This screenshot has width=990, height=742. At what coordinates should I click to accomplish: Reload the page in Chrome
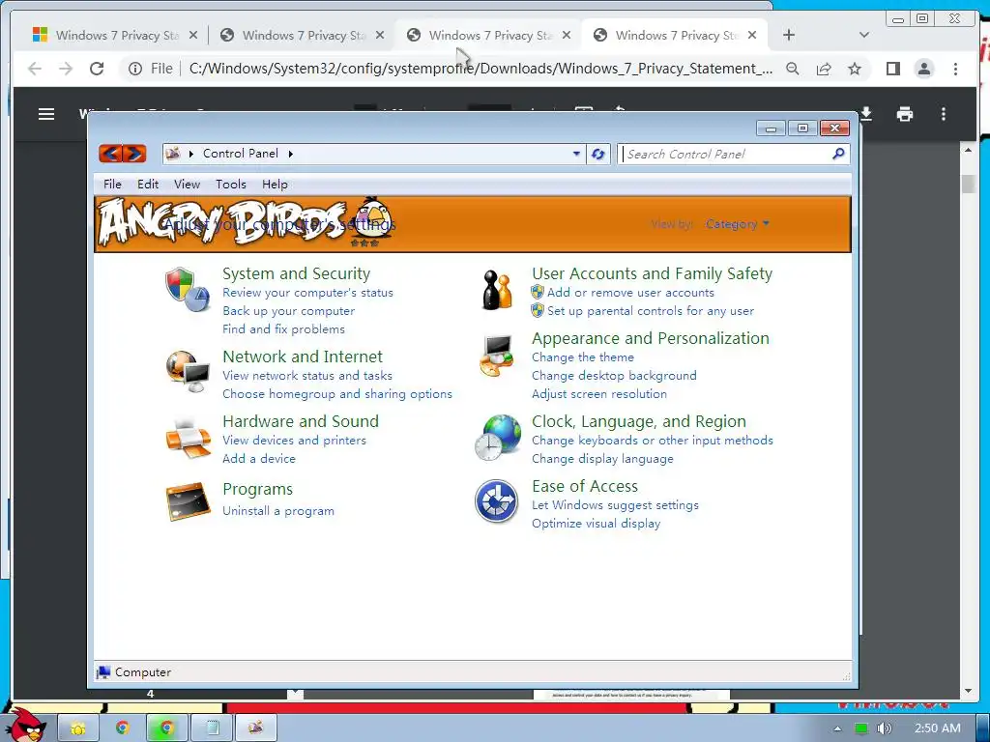coord(97,69)
